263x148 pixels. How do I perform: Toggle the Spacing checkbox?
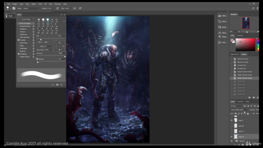37,59
